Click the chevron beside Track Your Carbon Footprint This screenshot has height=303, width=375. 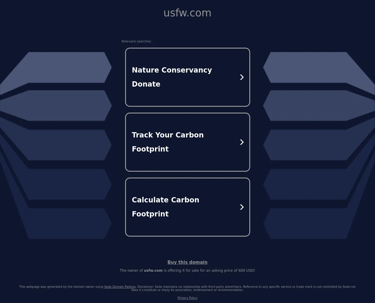click(242, 142)
